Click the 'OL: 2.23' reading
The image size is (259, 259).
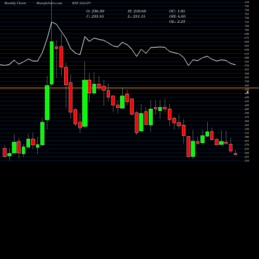[177, 22]
